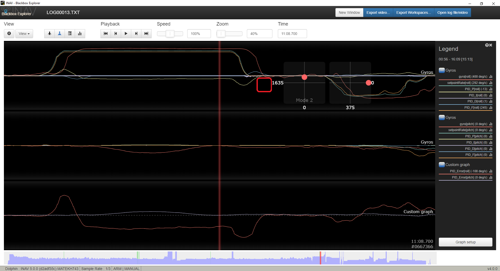This screenshot has height=271, width=500.
Task: Collapse the second Gyros legend group
Action: tap(442, 118)
